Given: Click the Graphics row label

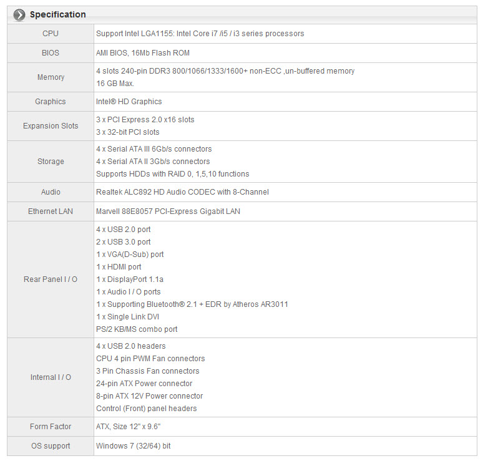Looking at the screenshot, I should (x=51, y=102).
